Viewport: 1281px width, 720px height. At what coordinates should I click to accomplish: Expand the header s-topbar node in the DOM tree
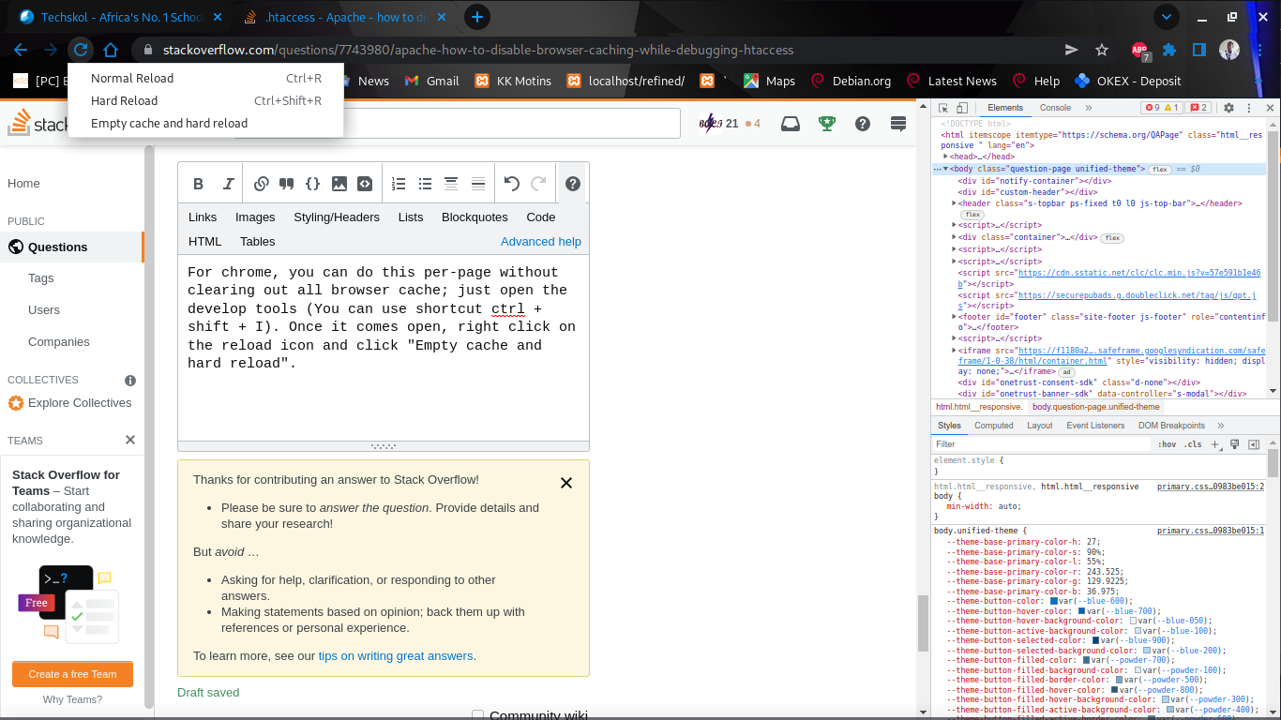(x=954, y=203)
